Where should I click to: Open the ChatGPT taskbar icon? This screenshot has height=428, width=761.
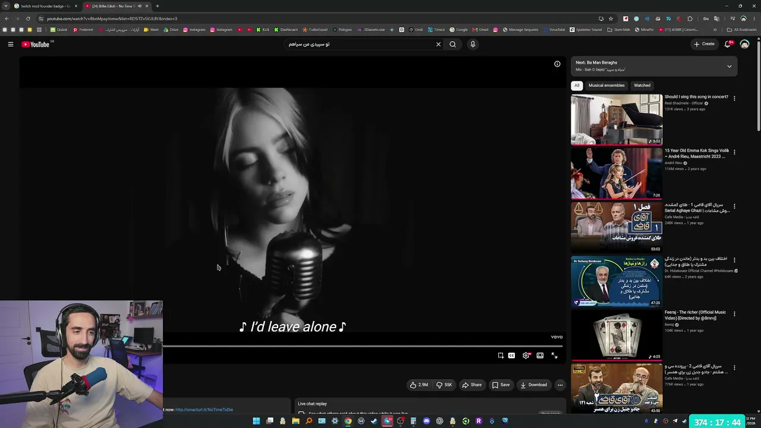(x=439, y=421)
